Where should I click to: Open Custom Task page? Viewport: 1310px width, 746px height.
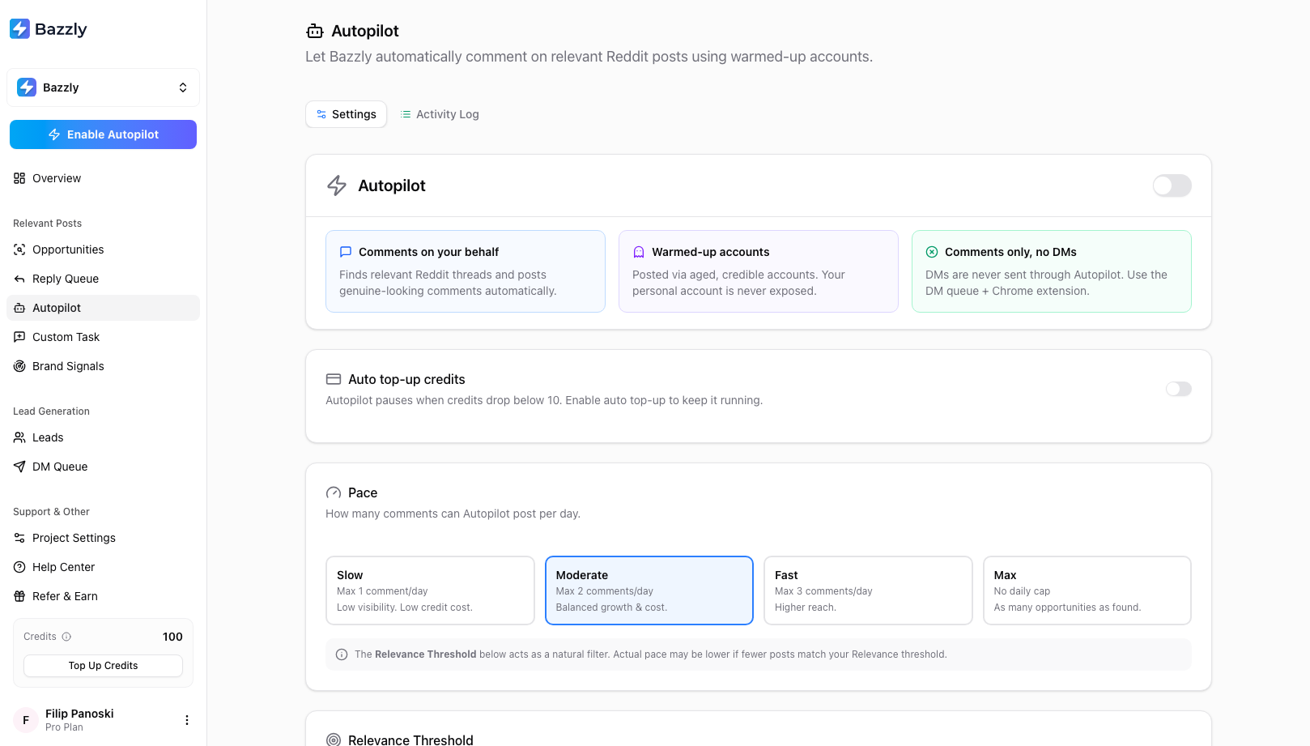click(x=103, y=337)
